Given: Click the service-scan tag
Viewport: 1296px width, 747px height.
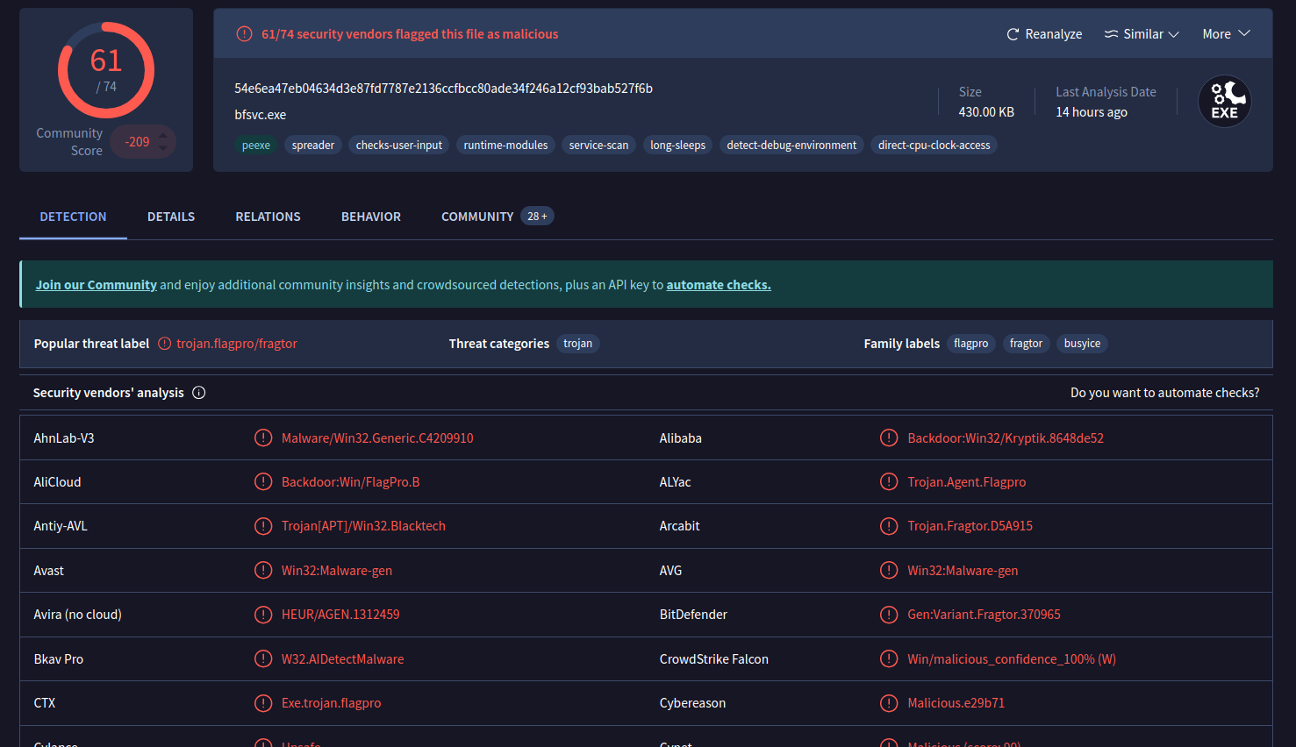Looking at the screenshot, I should [x=598, y=146].
